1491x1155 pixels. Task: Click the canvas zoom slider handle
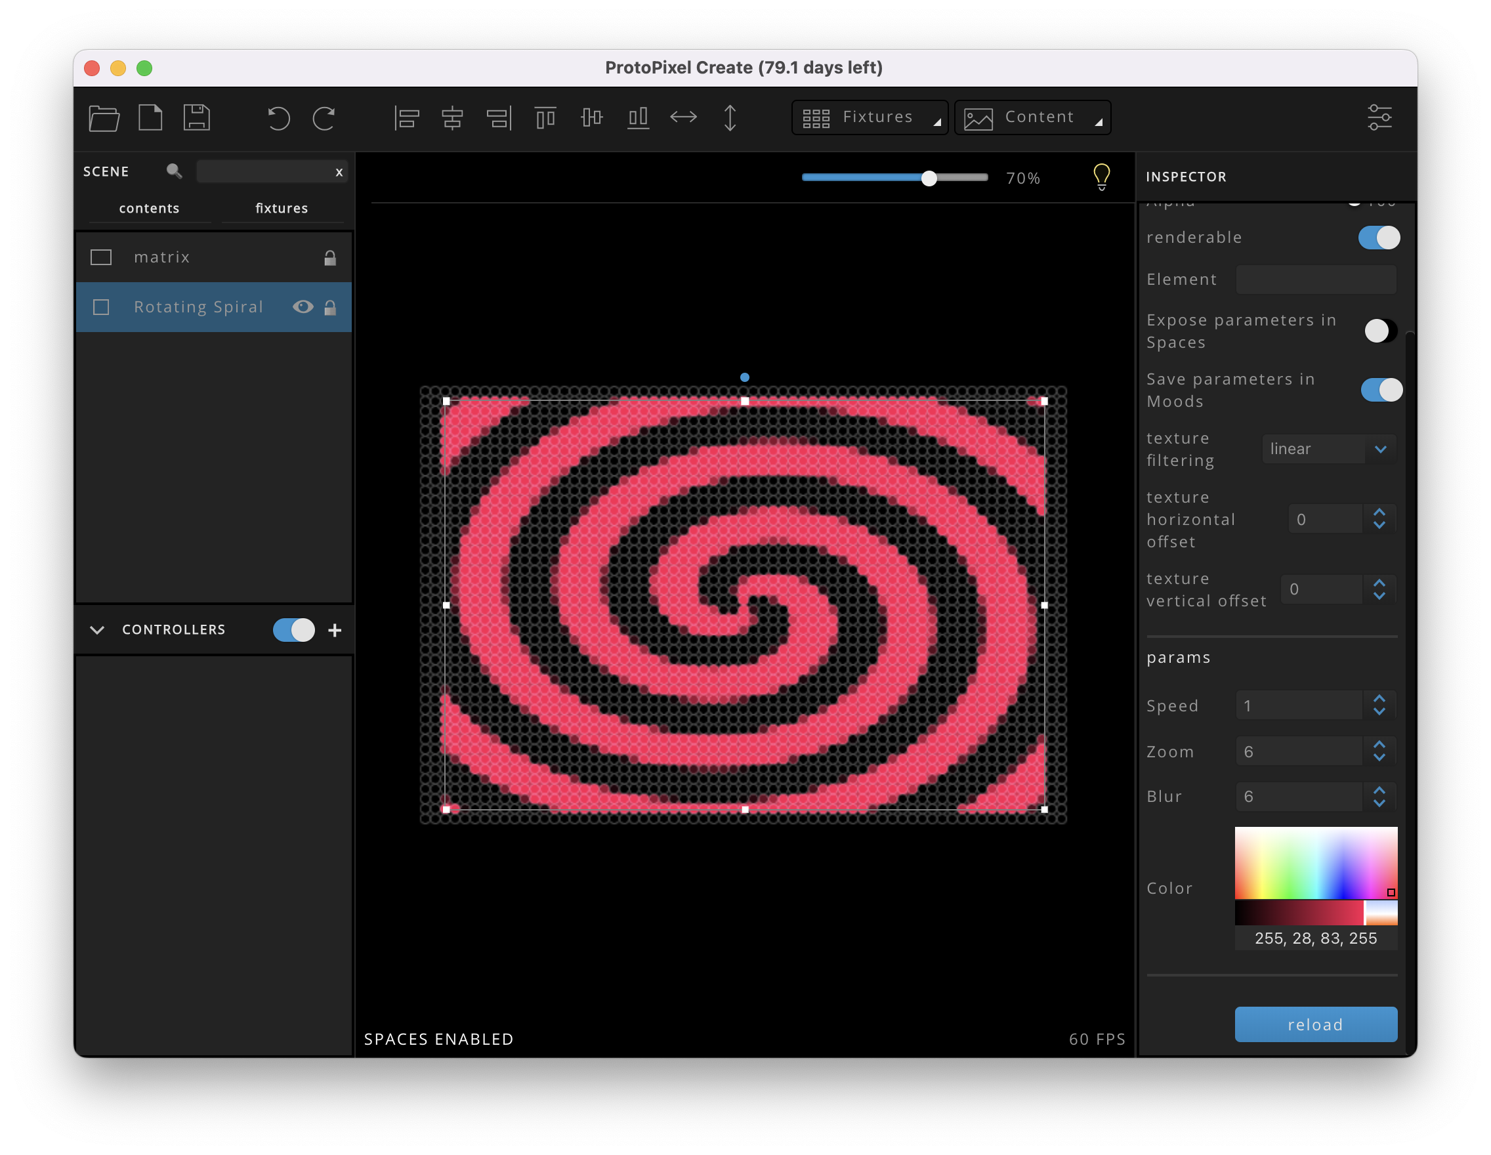pyautogui.click(x=929, y=178)
